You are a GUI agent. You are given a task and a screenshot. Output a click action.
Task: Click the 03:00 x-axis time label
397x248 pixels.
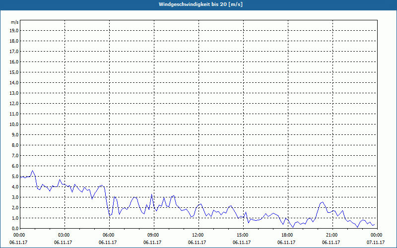(65, 235)
